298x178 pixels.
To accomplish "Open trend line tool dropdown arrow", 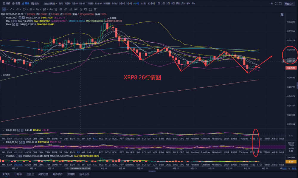I will (x=14, y=10).
